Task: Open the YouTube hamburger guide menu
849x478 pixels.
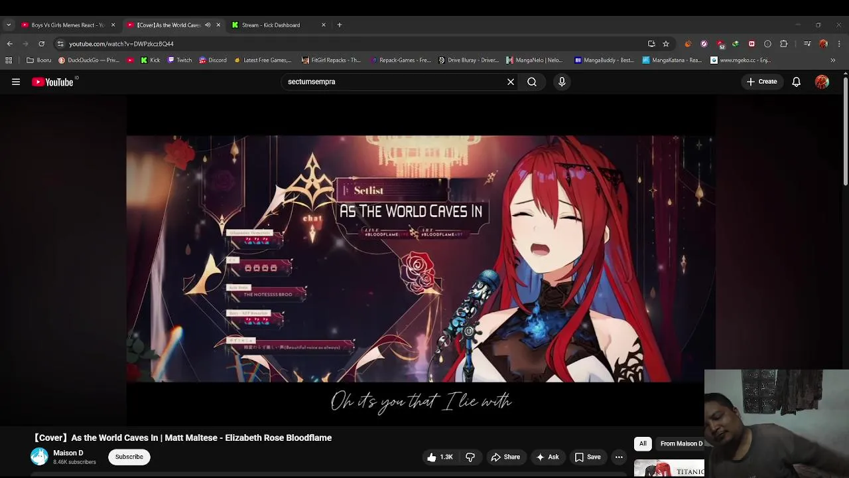Action: (x=16, y=82)
